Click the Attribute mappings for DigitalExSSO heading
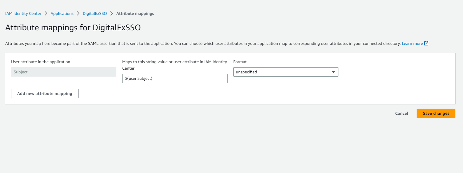 click(73, 28)
